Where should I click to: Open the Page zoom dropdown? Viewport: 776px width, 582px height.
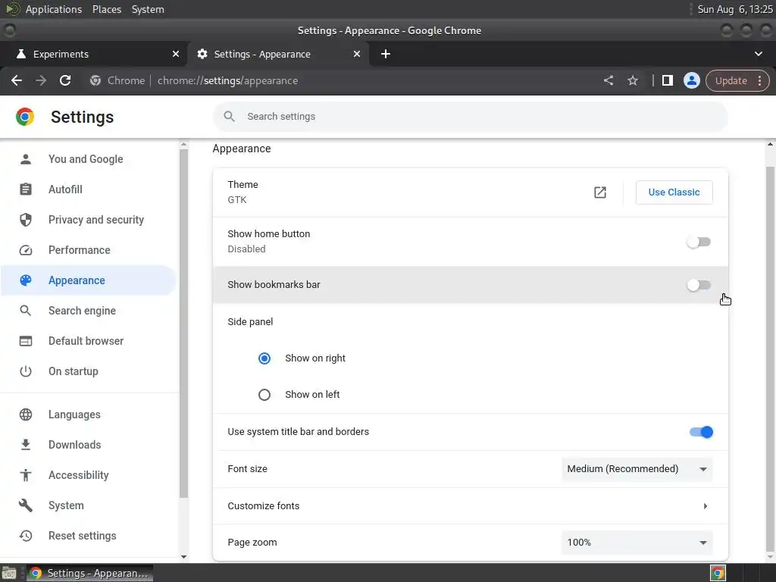[637, 543]
